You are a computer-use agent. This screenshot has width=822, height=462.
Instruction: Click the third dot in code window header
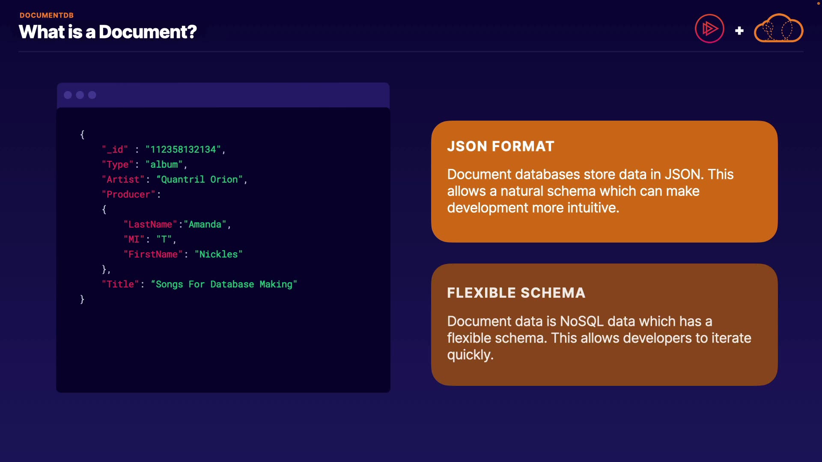coord(92,95)
